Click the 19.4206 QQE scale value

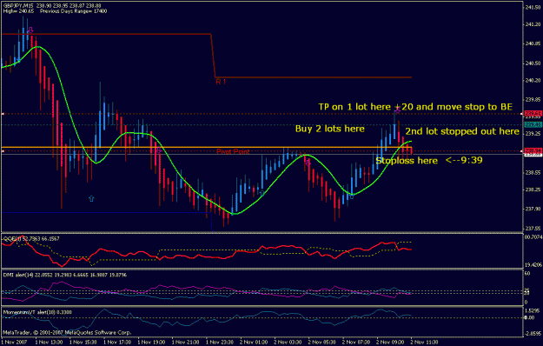tap(533, 265)
